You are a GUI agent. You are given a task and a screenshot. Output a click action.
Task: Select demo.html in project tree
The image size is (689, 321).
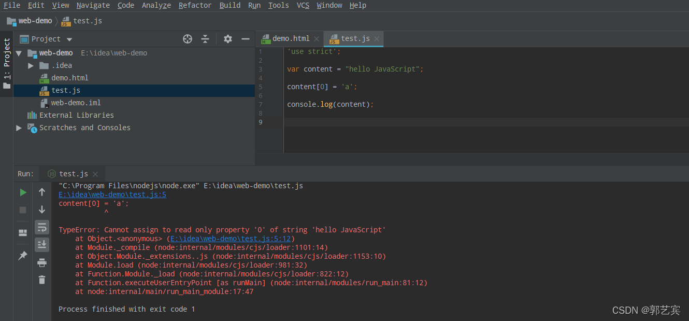(70, 78)
